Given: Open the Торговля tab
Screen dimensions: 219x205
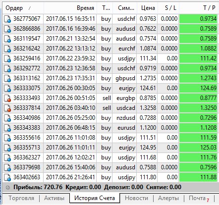Looking at the screenshot, I should tap(21, 198).
